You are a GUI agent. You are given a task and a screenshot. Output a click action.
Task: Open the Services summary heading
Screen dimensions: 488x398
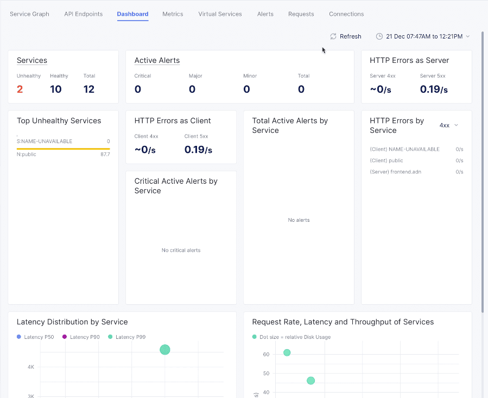pyautogui.click(x=31, y=60)
